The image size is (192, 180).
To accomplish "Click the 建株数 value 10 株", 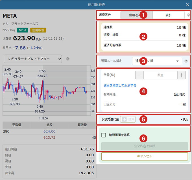I will [181, 28].
